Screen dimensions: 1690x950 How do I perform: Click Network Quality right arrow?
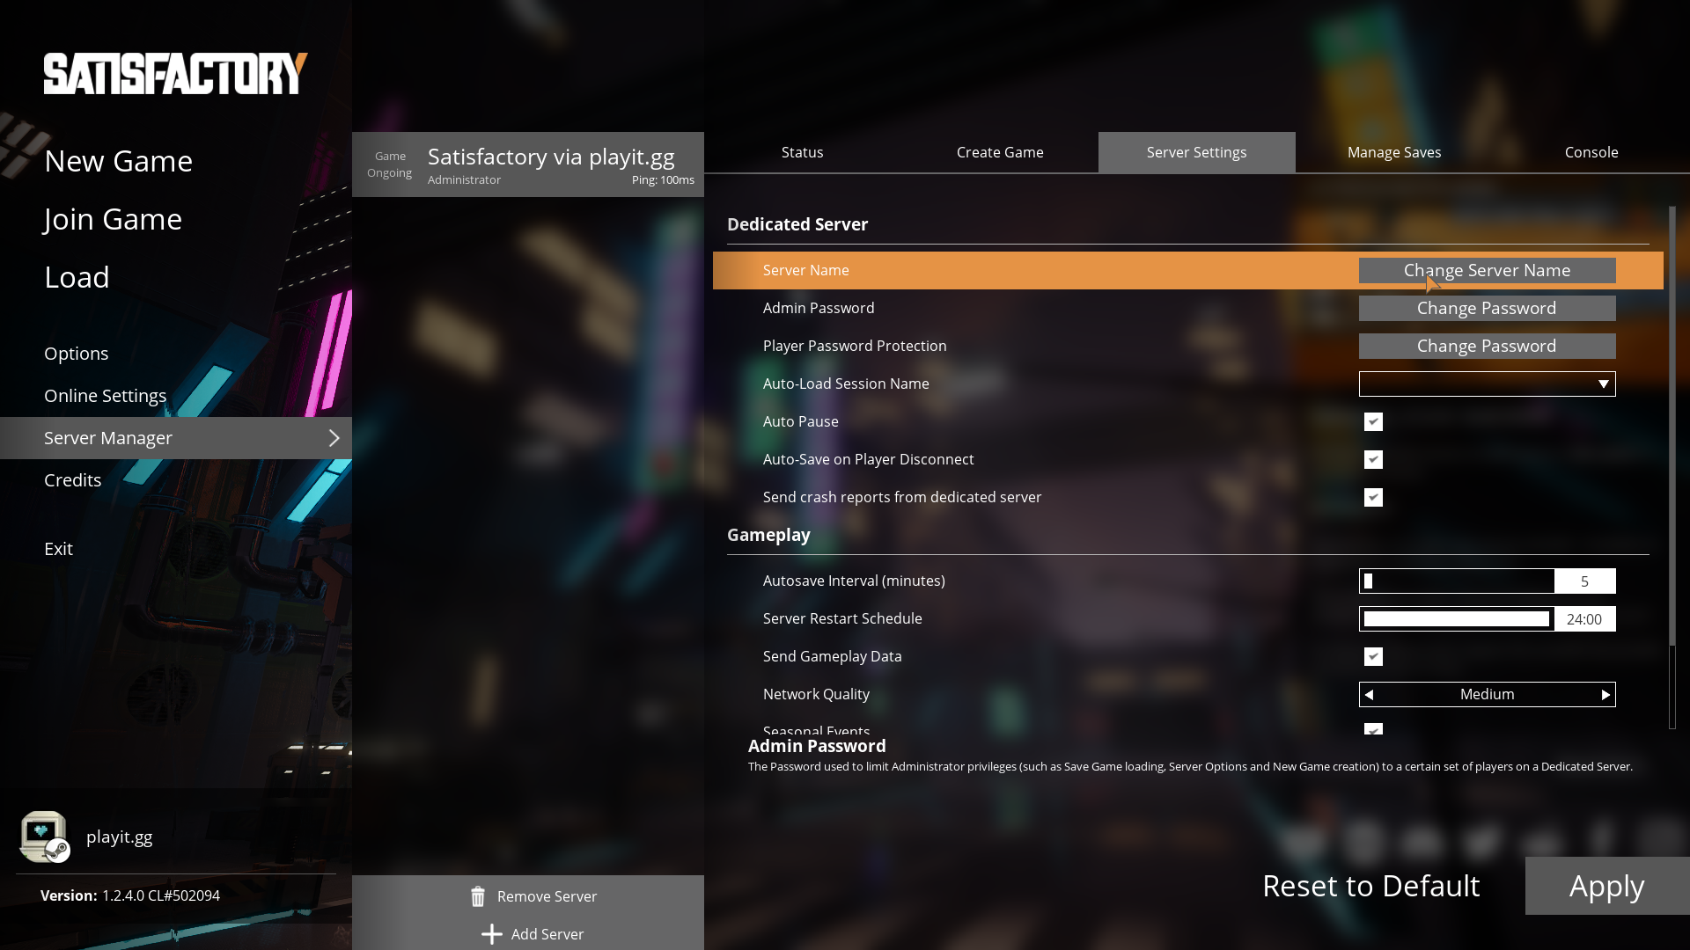[1605, 695]
